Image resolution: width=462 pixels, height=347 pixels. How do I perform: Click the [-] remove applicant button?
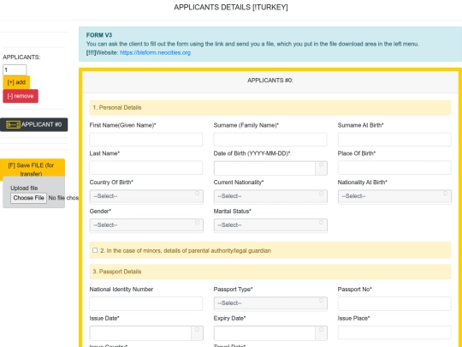(21, 96)
